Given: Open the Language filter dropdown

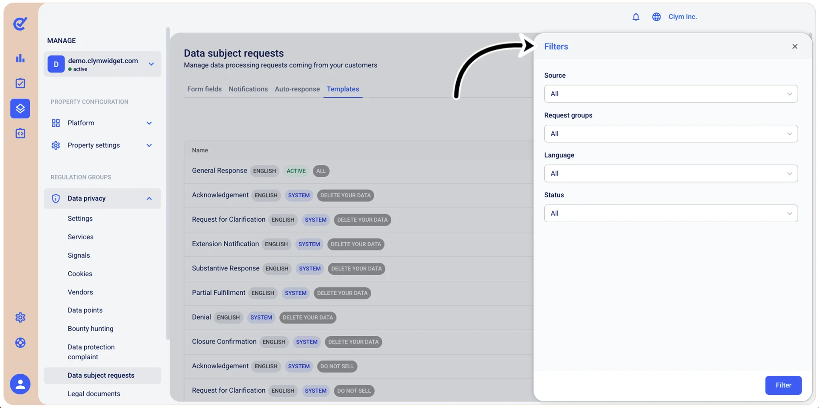Looking at the screenshot, I should (x=670, y=173).
